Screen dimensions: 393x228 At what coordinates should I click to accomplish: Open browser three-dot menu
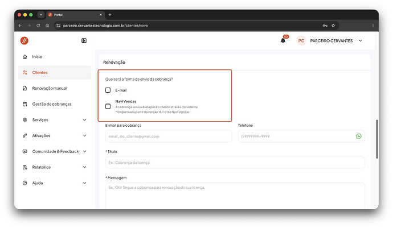pos(372,26)
